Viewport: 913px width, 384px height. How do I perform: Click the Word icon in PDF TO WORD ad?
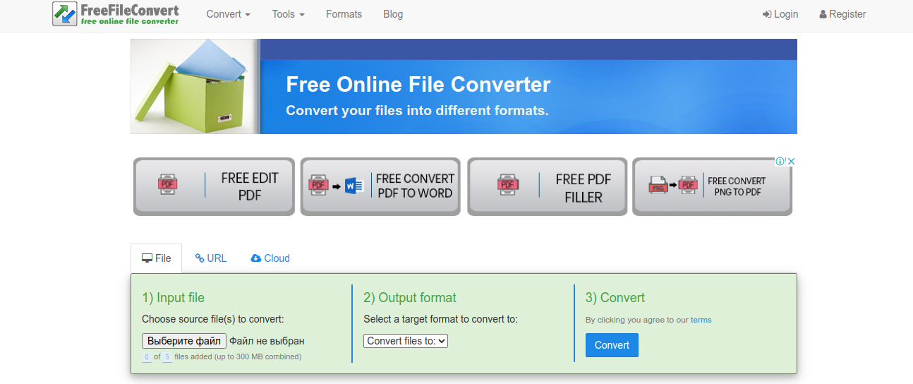353,186
